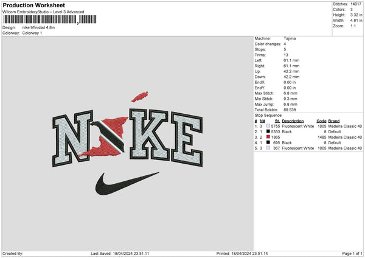Image resolution: width=365 pixels, height=258 pixels.
Task: Select design name 'nike trfinidad 4,8in'
Action: tap(39, 27)
